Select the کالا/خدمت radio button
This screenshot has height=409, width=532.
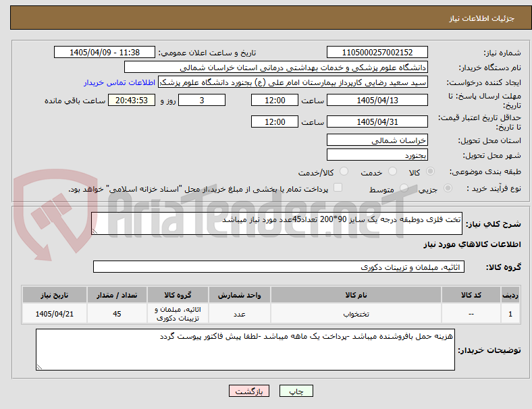[x=344, y=171]
